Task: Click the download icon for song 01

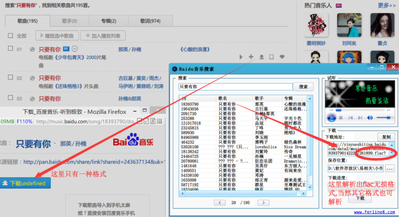Action: [261, 57]
